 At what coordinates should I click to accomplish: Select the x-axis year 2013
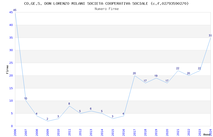(x=91, y=133)
